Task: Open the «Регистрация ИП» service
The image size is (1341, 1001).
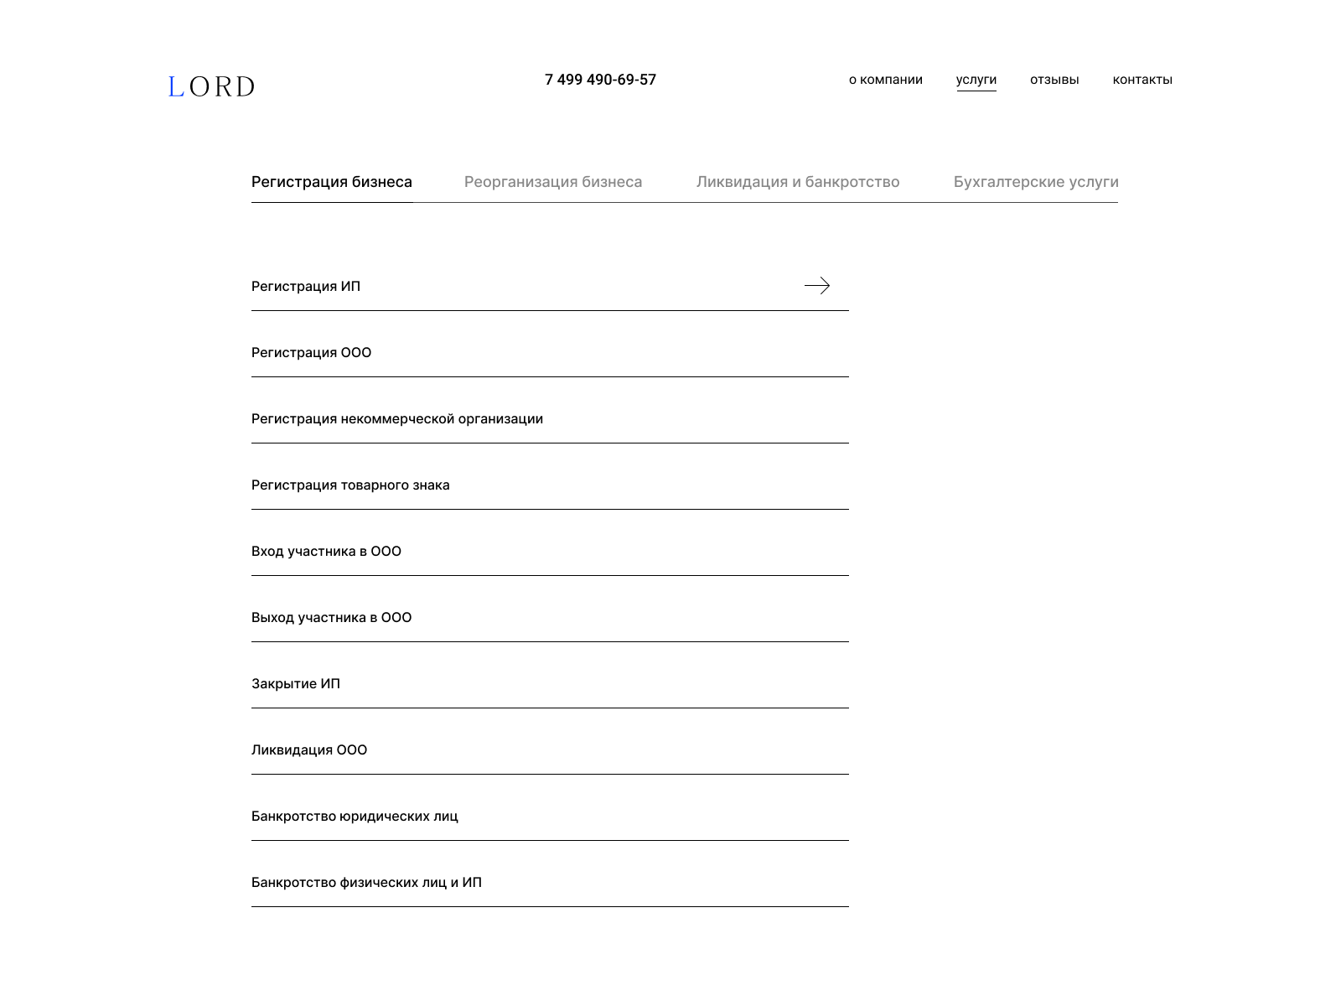Action: [550, 286]
